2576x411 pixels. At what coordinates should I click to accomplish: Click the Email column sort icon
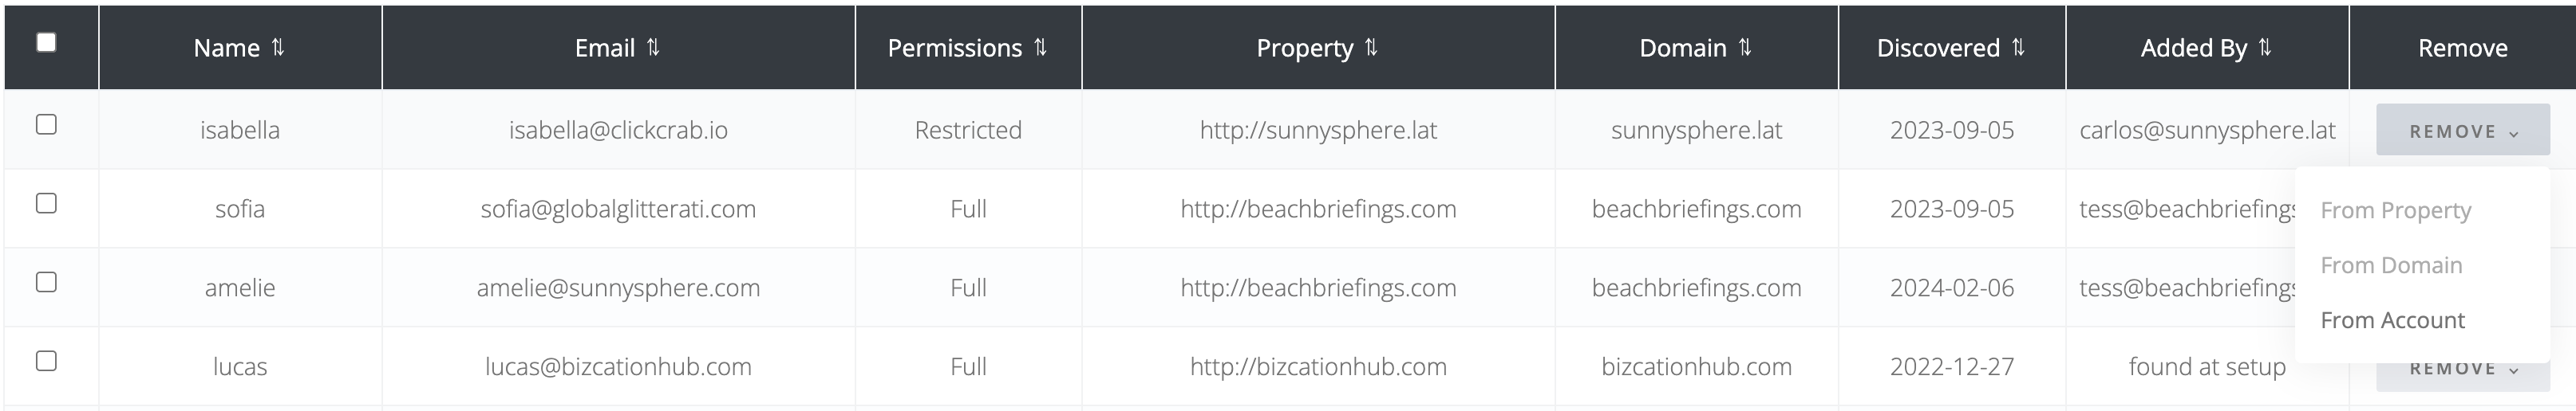[653, 48]
